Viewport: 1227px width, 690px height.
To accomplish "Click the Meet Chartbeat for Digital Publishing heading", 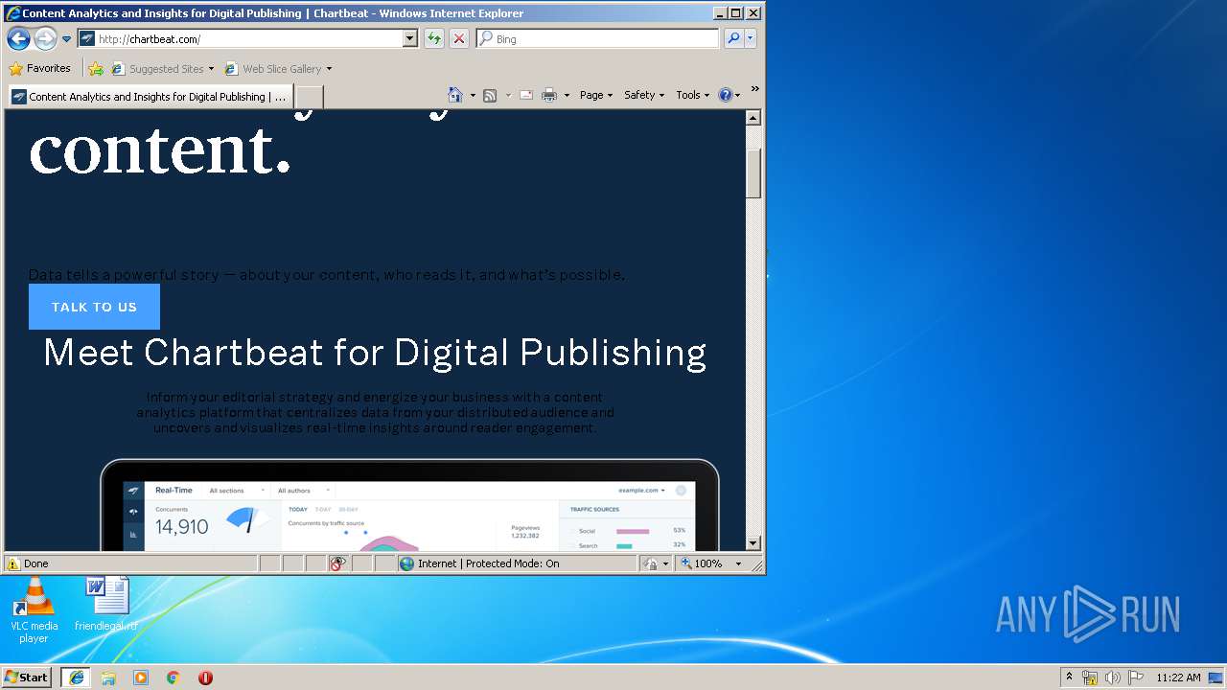I will point(375,353).
